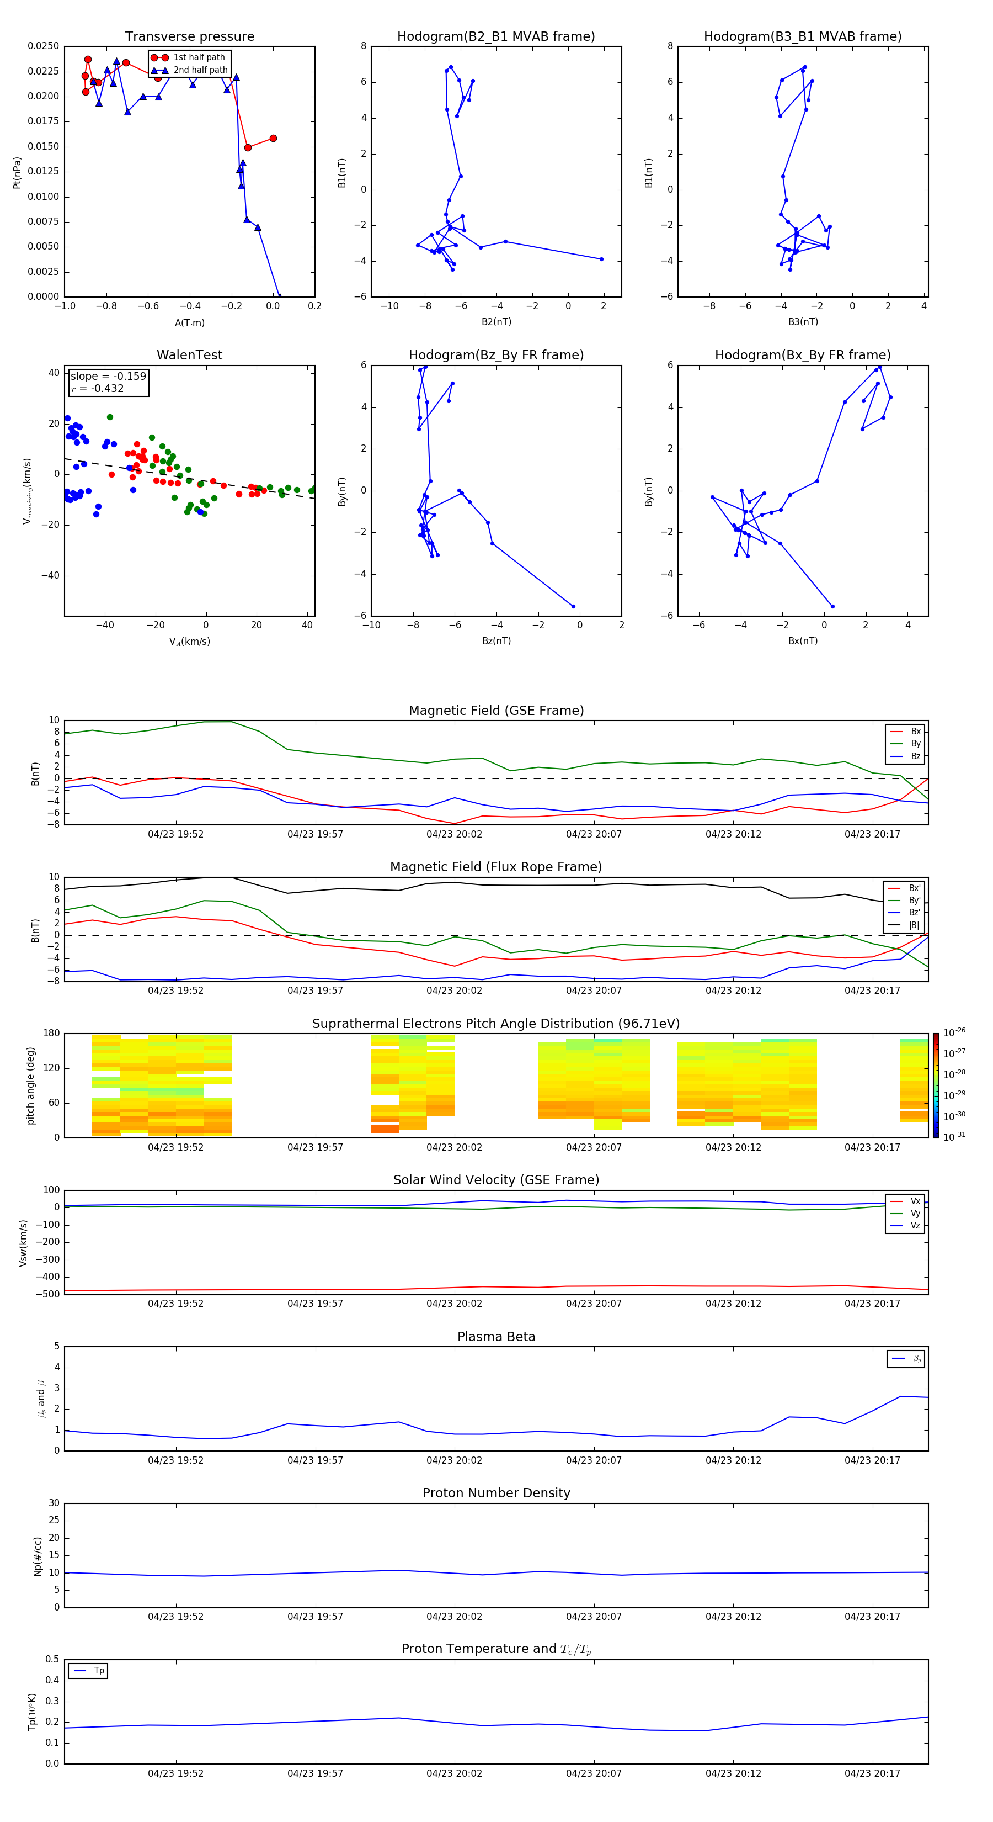Click the "Bx(nT)" x-axis label
This screenshot has width=993, height=1822.
pos(803,641)
